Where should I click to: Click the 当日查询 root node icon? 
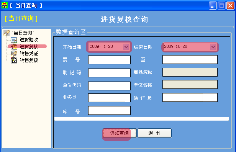pyautogui.click(x=7, y=33)
